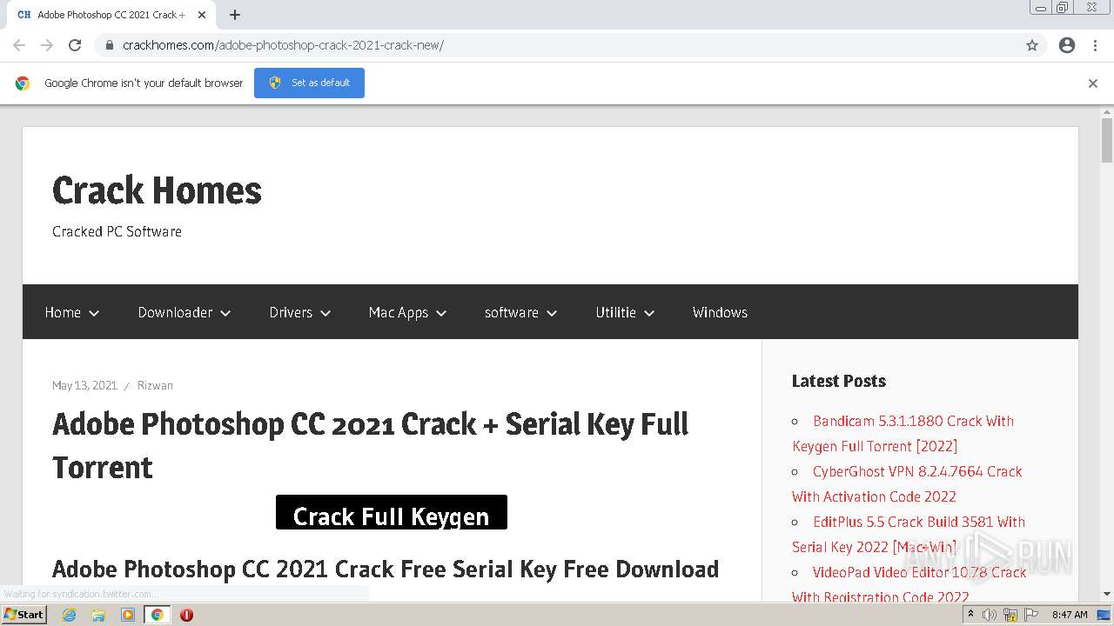Open the Chrome profile avatar icon
1114x626 pixels.
click(x=1067, y=45)
